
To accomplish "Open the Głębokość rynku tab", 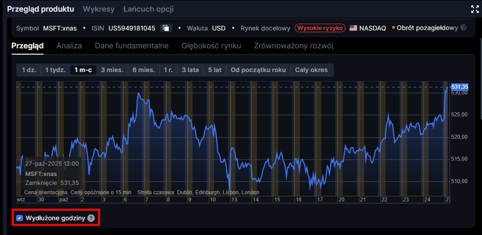I will point(211,46).
